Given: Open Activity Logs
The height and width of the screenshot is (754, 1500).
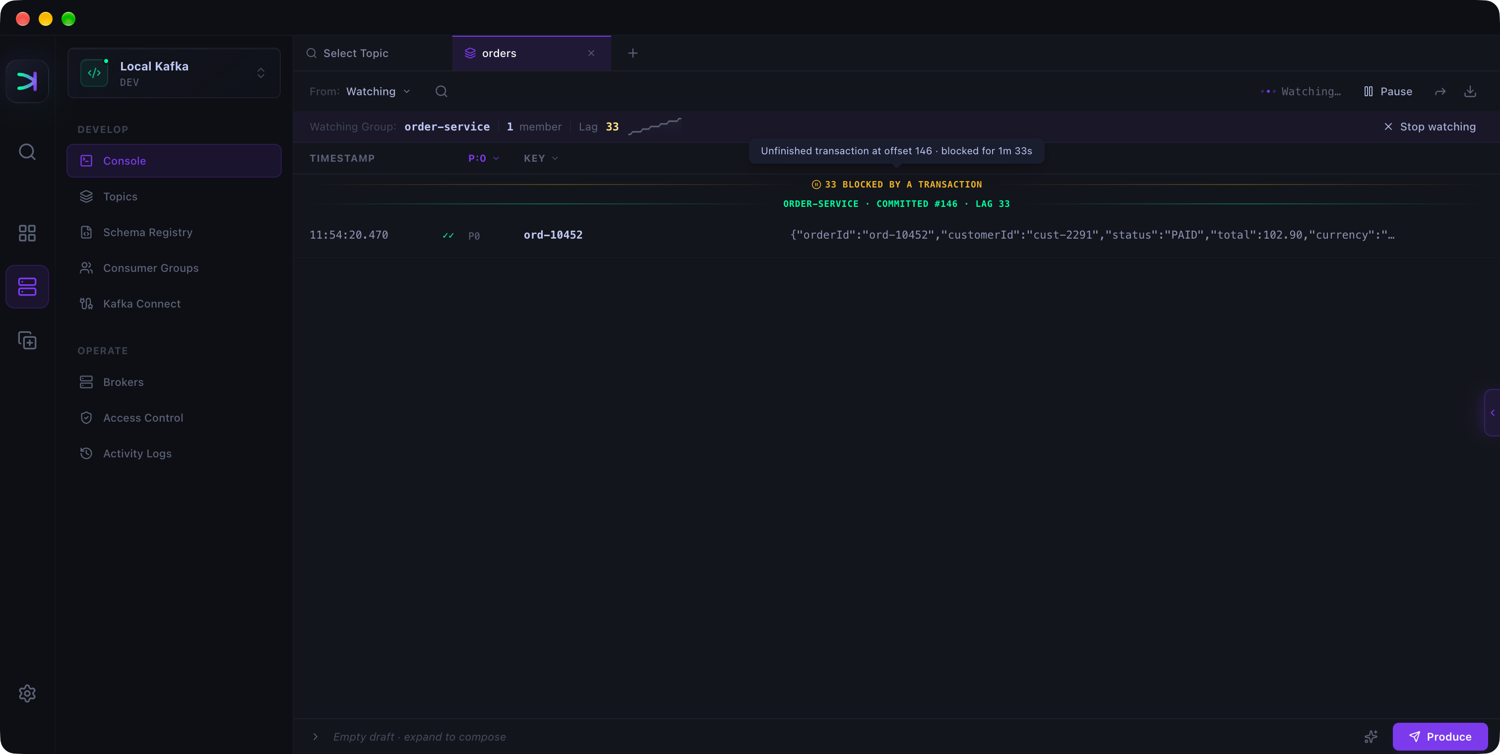Looking at the screenshot, I should pyautogui.click(x=174, y=453).
